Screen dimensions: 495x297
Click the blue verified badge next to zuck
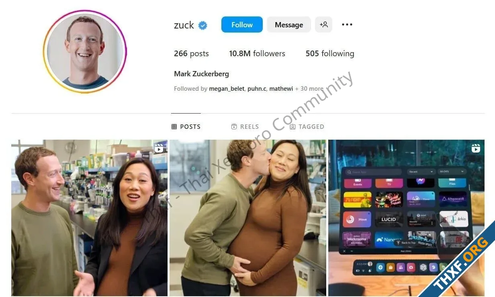pos(203,25)
